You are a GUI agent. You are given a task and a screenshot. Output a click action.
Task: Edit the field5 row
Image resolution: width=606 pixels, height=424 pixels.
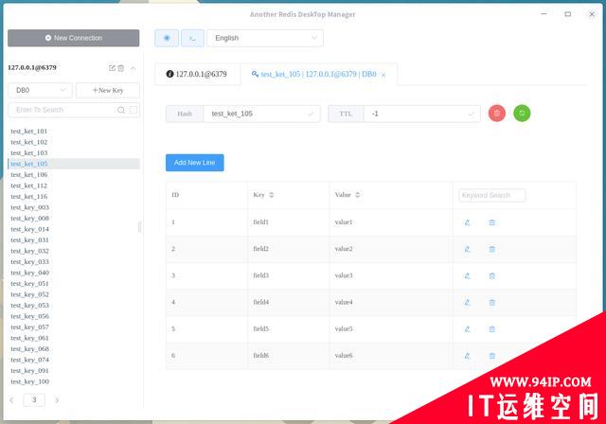pos(467,329)
